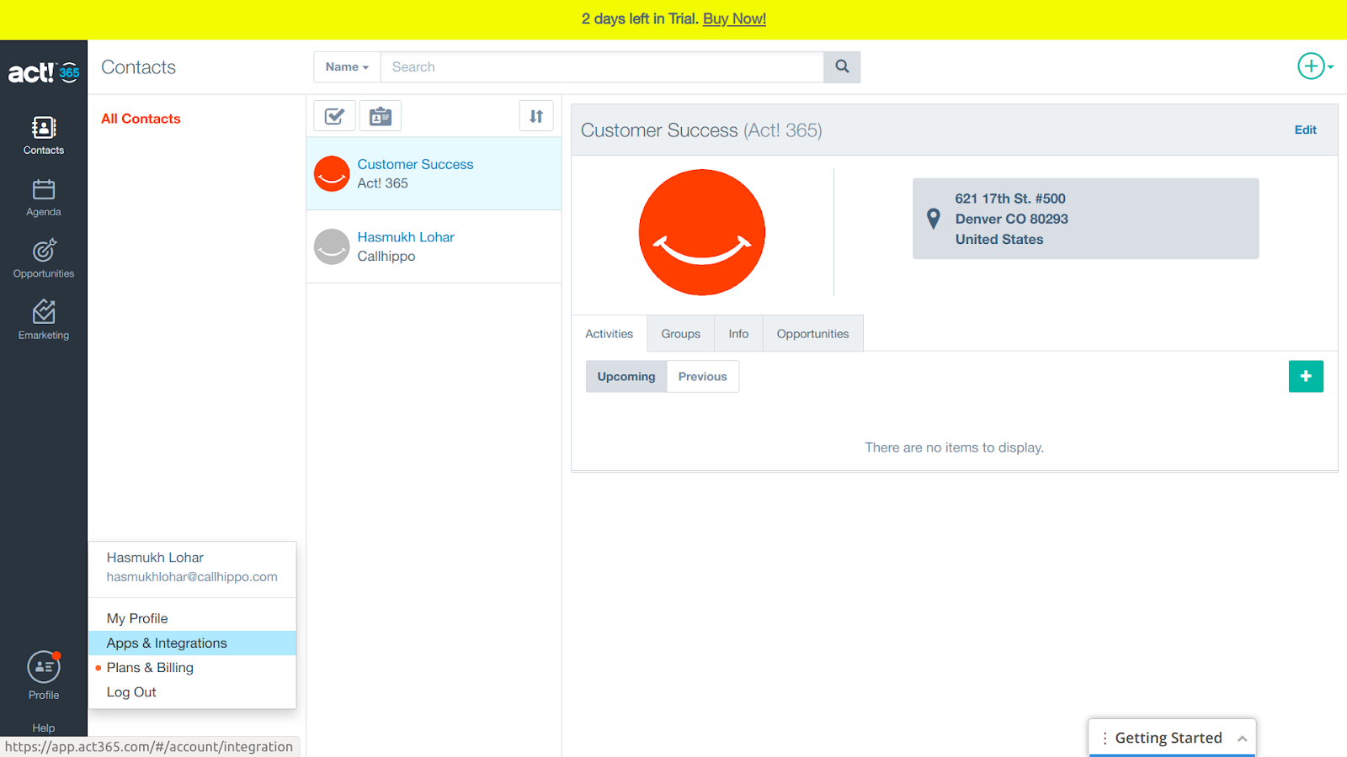The height and width of the screenshot is (757, 1347).
Task: Expand dropdown arrow beside plus icon
Action: (1331, 66)
